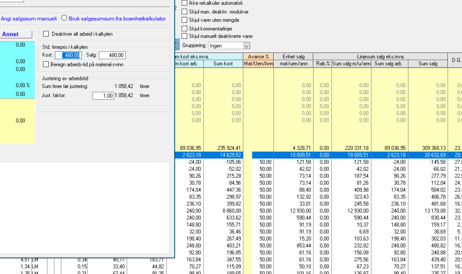Check the 'Skjul kommentarlinjer' box
The width and height of the screenshot is (462, 274).
pos(184,28)
